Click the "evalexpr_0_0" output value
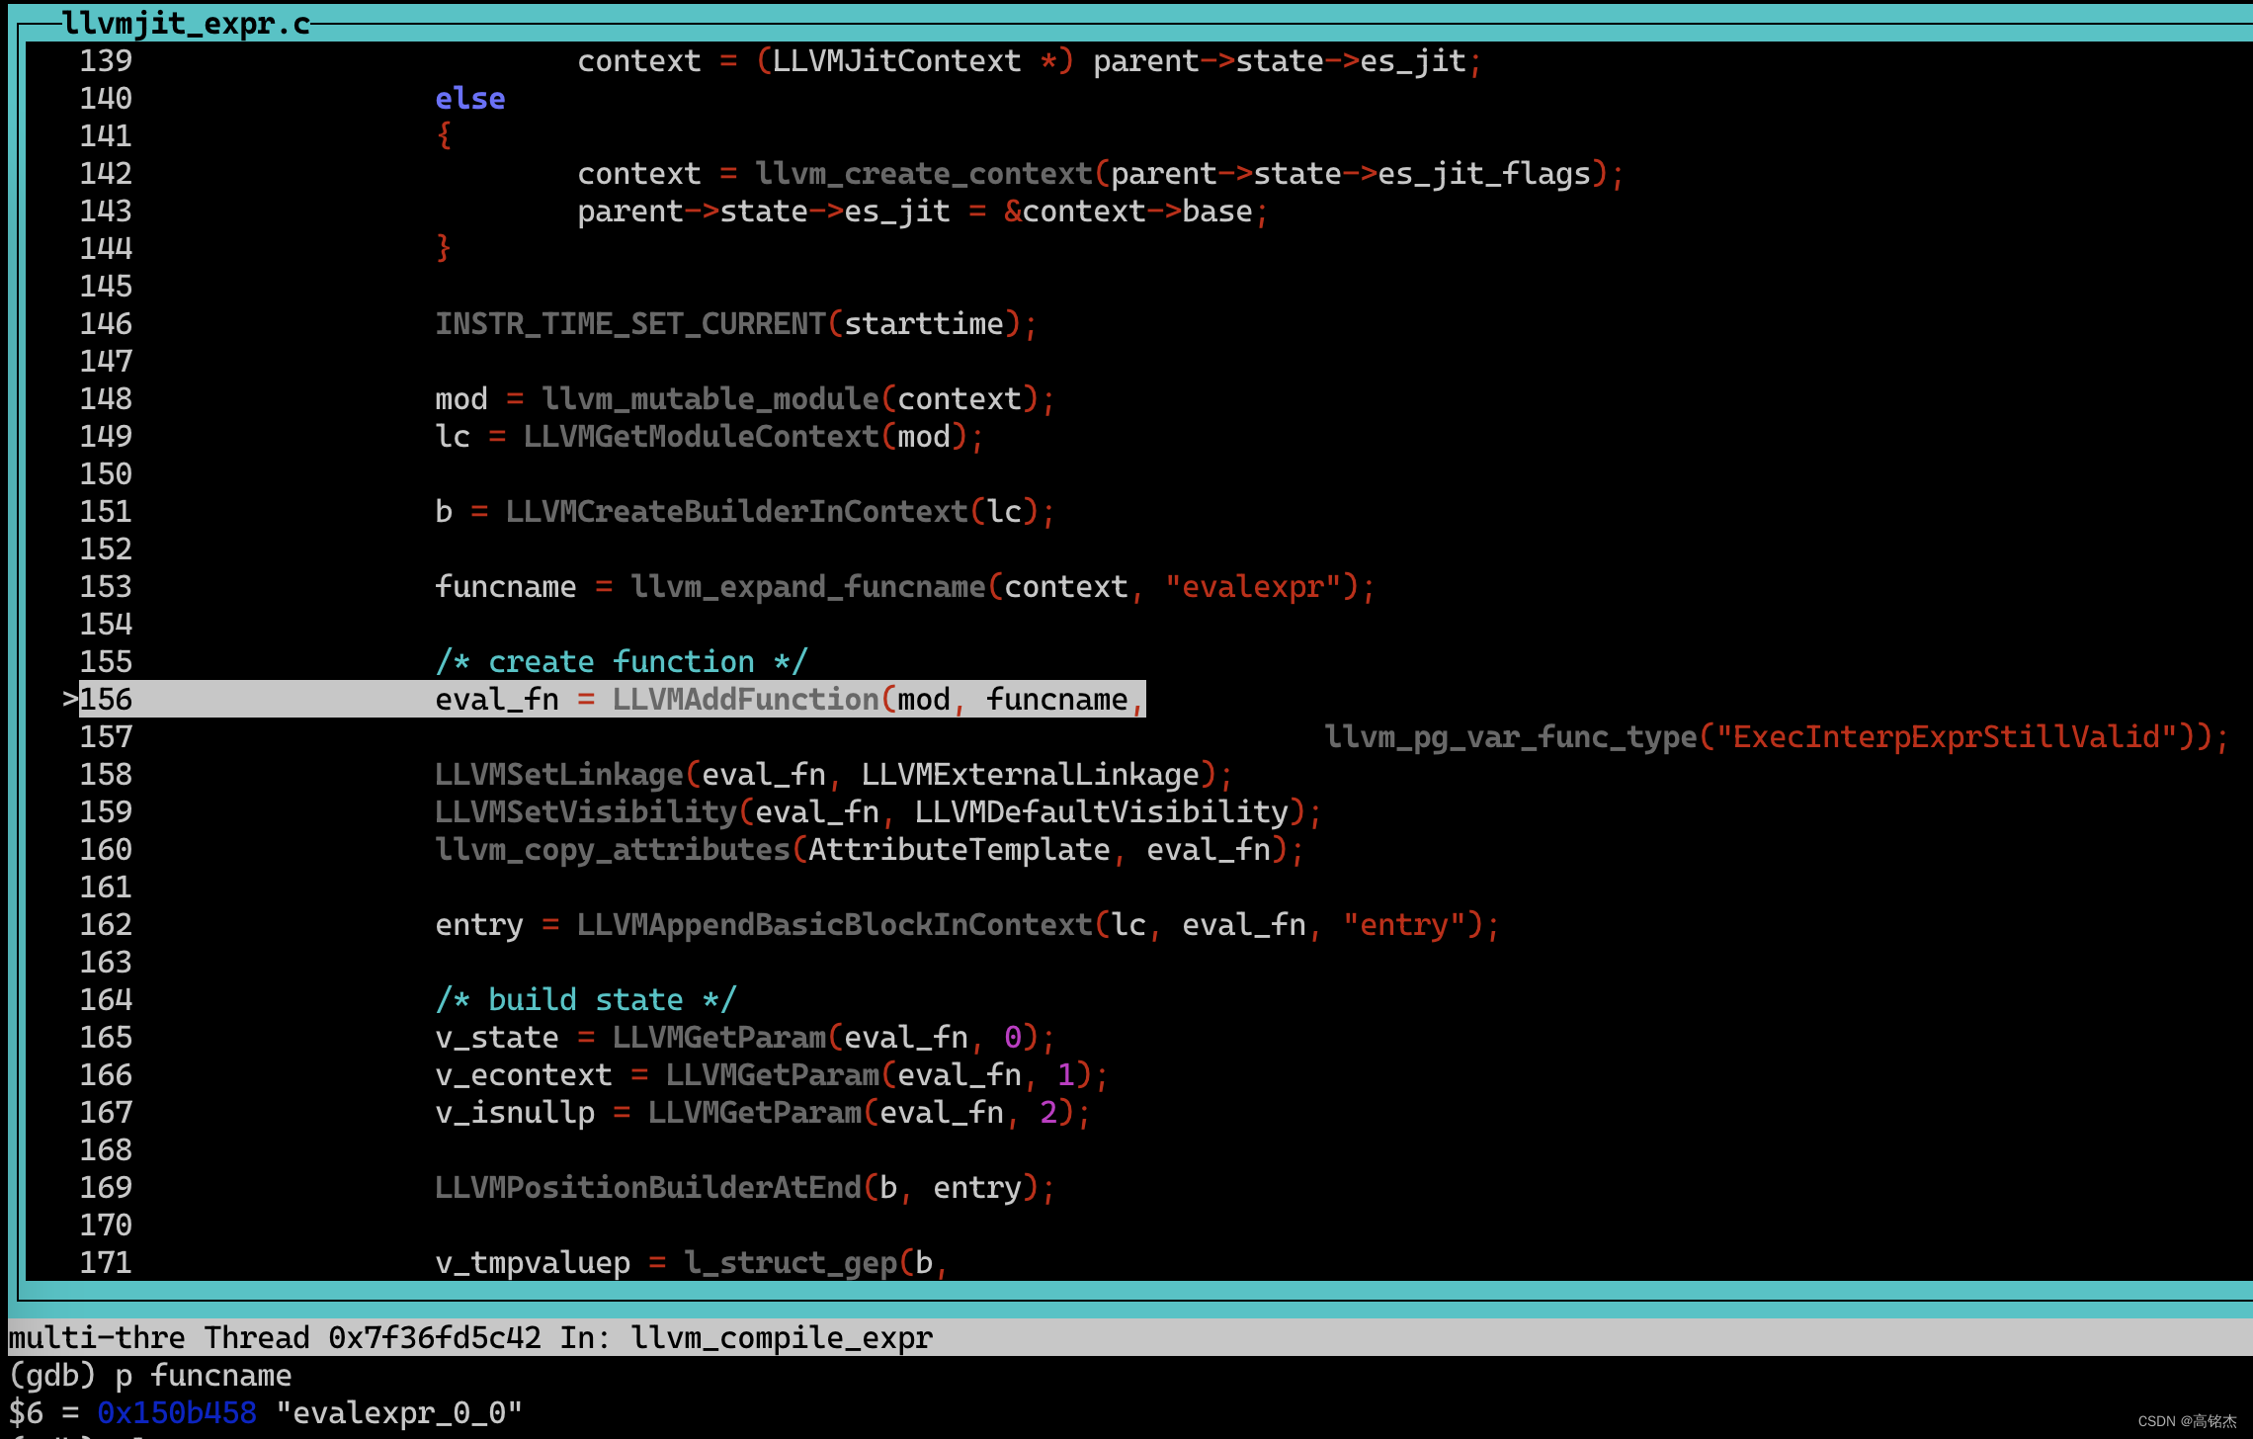Viewport: 2253px width, 1439px height. click(399, 1413)
